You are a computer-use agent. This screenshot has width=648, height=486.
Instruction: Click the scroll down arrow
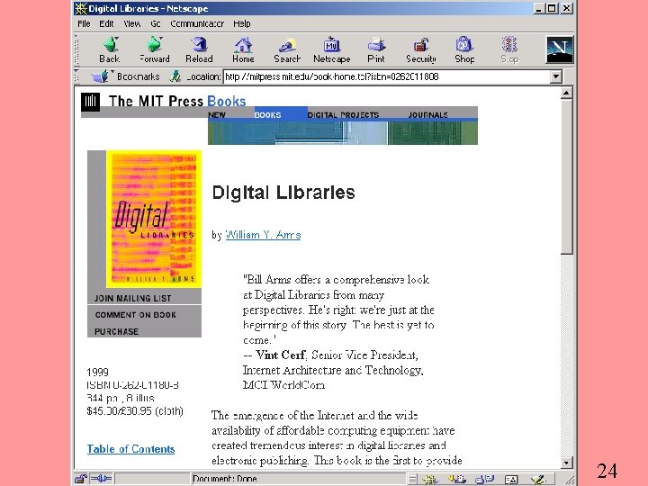(x=566, y=463)
